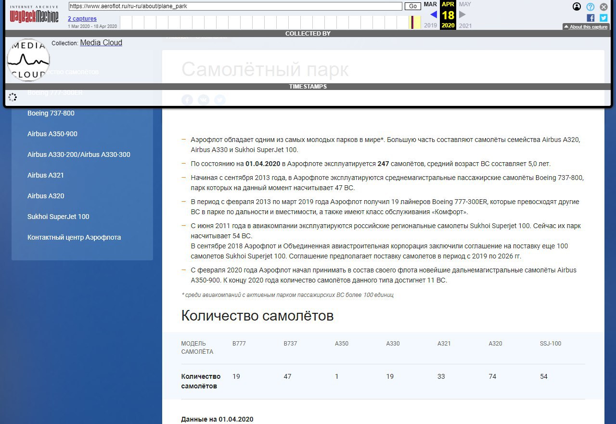Select Airbus A330-200/Airbus A330-300 sidebar entry

tap(79, 154)
